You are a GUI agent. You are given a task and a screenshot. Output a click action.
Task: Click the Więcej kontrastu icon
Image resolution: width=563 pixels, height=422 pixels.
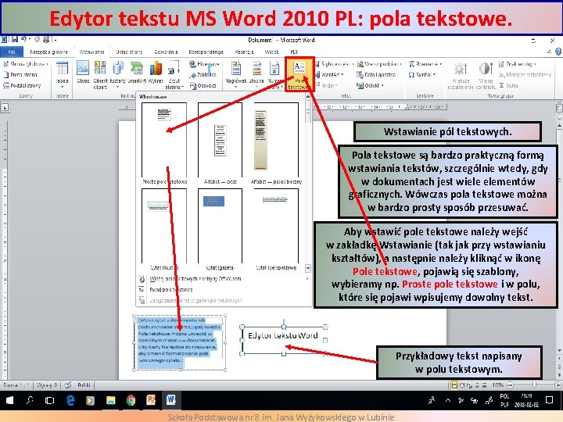click(486, 75)
